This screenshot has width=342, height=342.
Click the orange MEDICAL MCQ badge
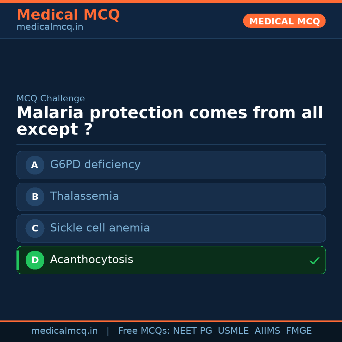[x=284, y=21]
